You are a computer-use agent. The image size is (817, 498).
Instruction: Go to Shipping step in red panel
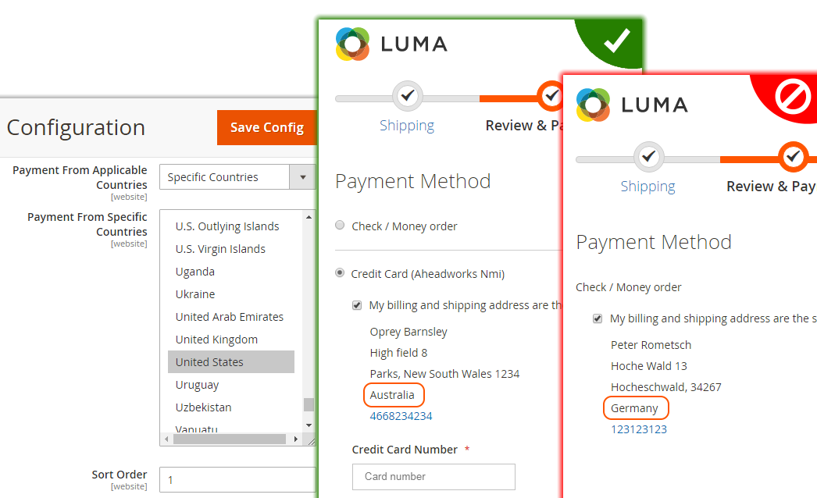point(648,187)
